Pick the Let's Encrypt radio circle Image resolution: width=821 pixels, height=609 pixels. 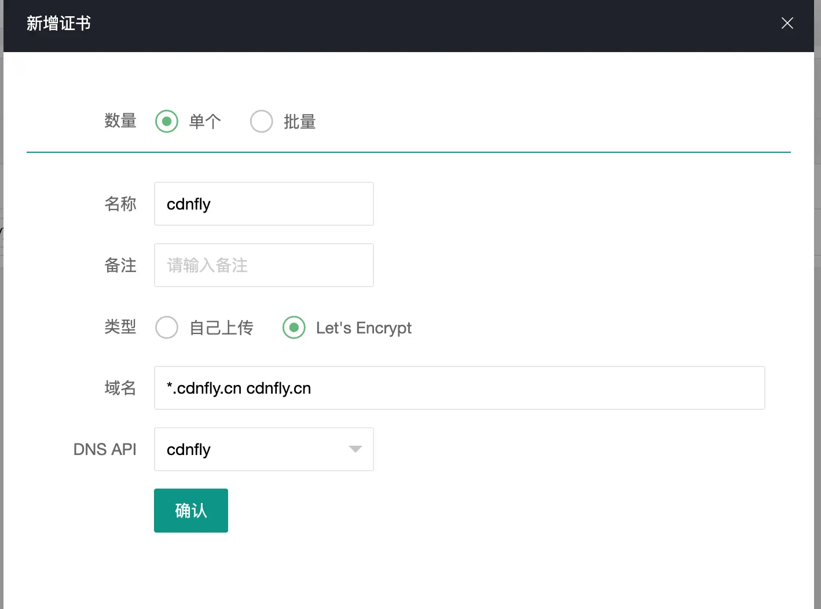[x=294, y=328]
